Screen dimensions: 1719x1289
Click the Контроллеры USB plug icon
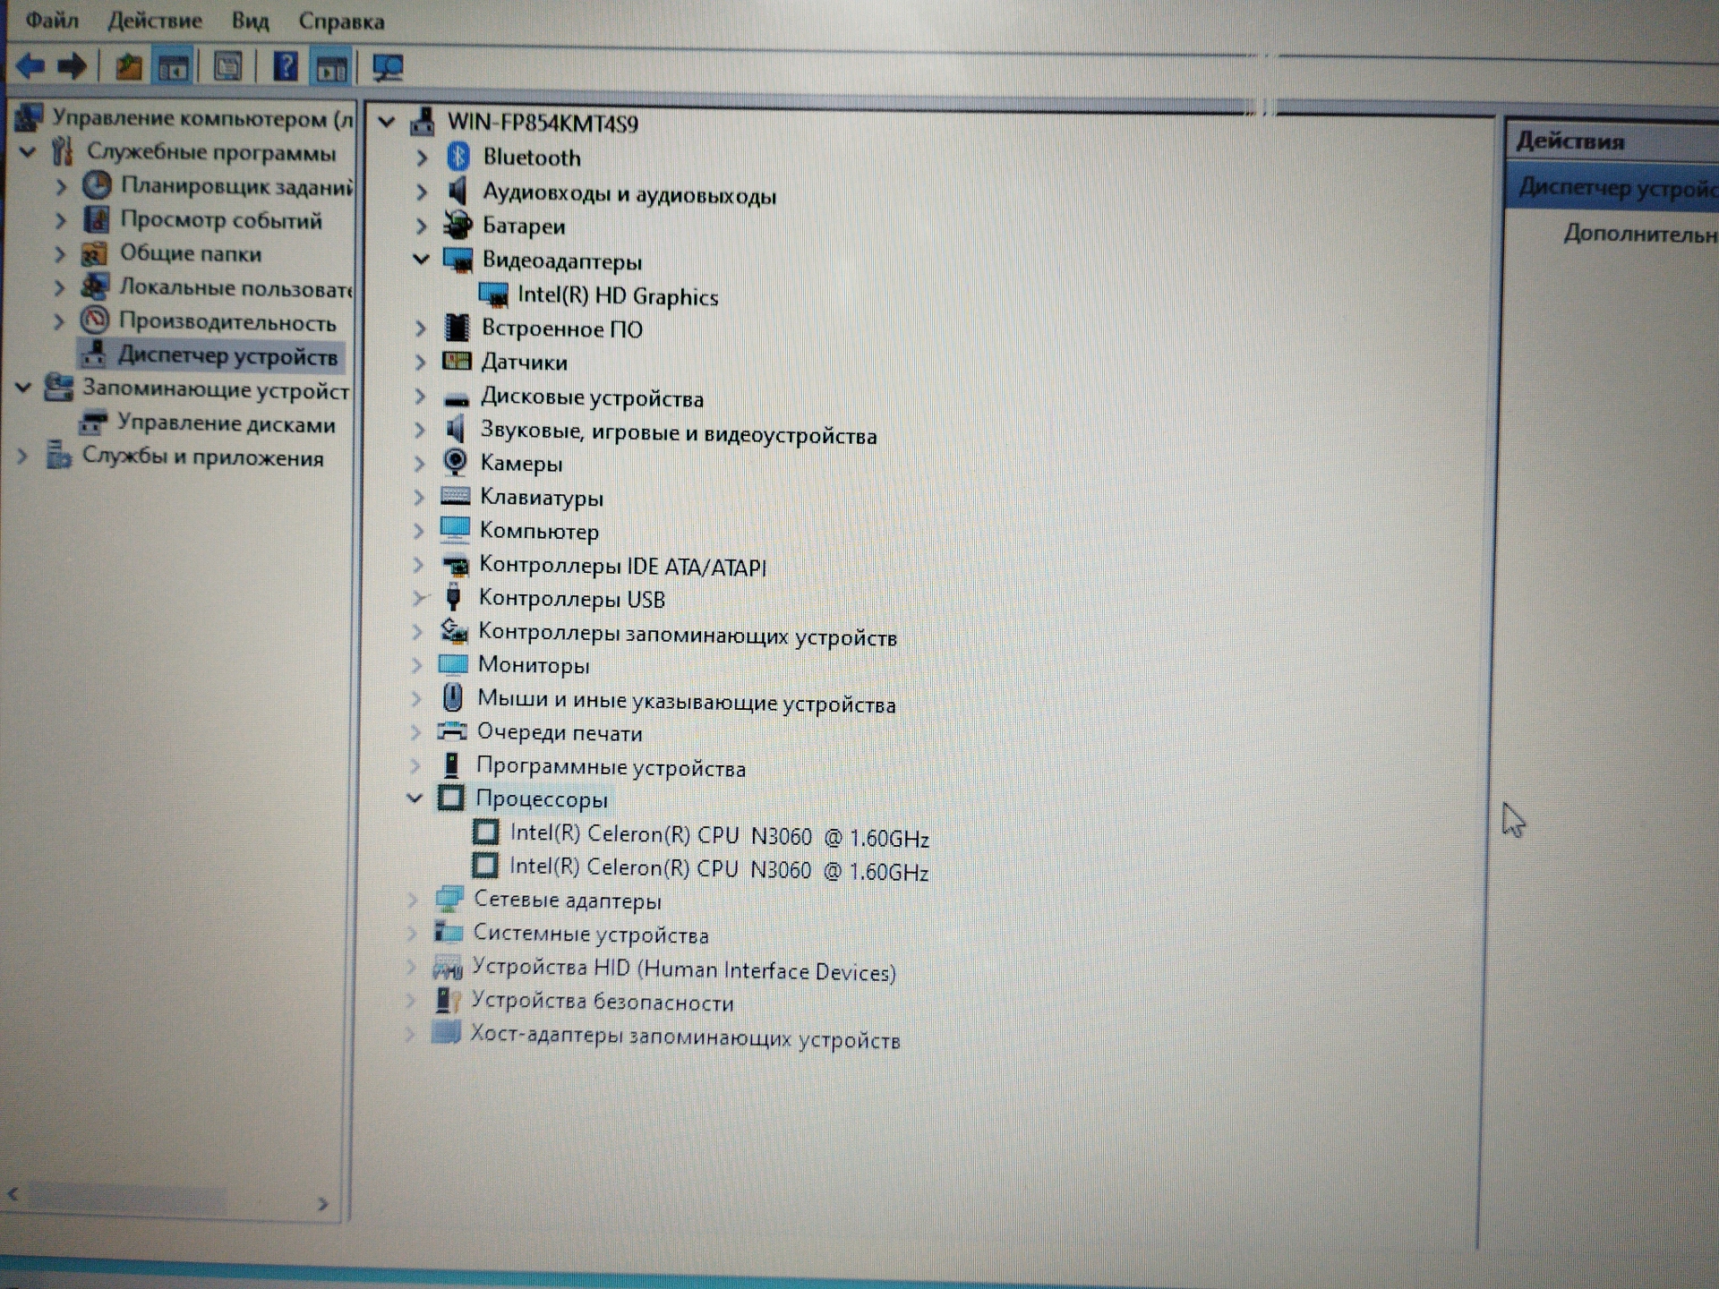tap(453, 597)
